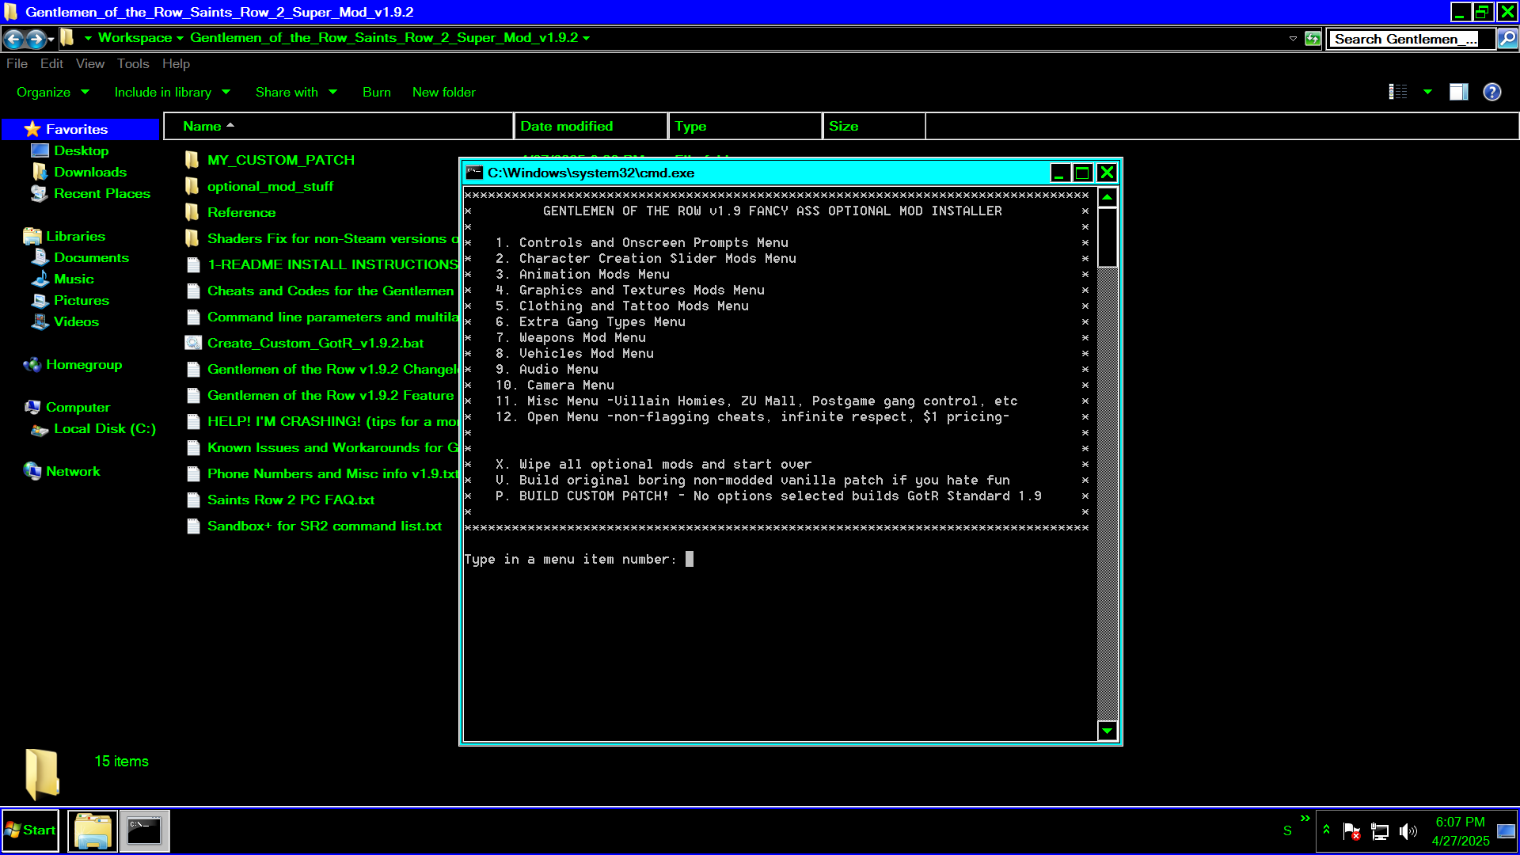Viewport: 1520px width, 855px height.
Task: Expand the Gentlemen_of_the_Row folder breadcrumb dropdown
Action: 587,38
